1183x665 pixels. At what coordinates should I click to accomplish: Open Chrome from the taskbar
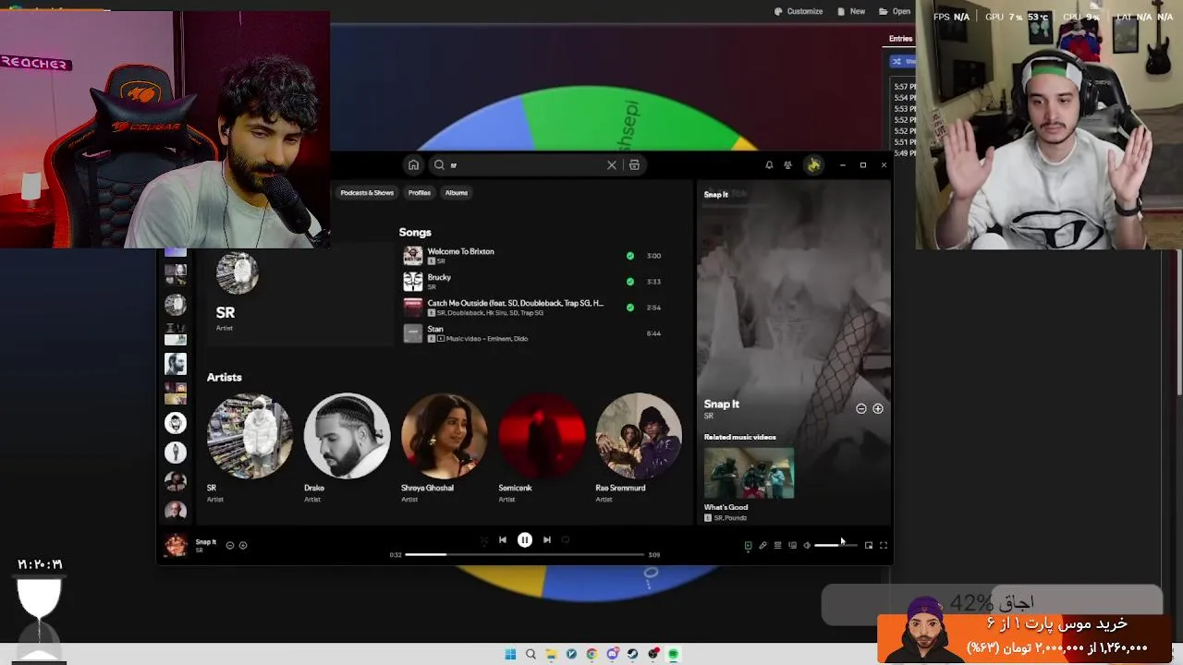pos(591,654)
